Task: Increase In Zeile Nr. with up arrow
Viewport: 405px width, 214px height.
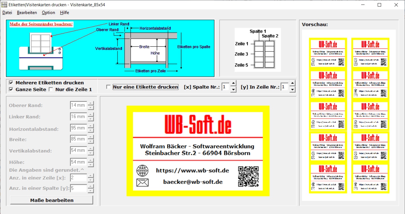Action: point(292,84)
